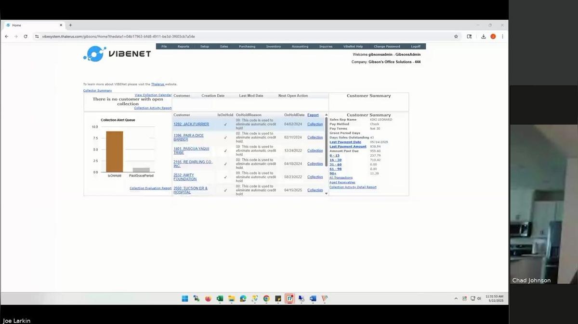
Task: Open File Explorer from the taskbar
Action: 231,299
